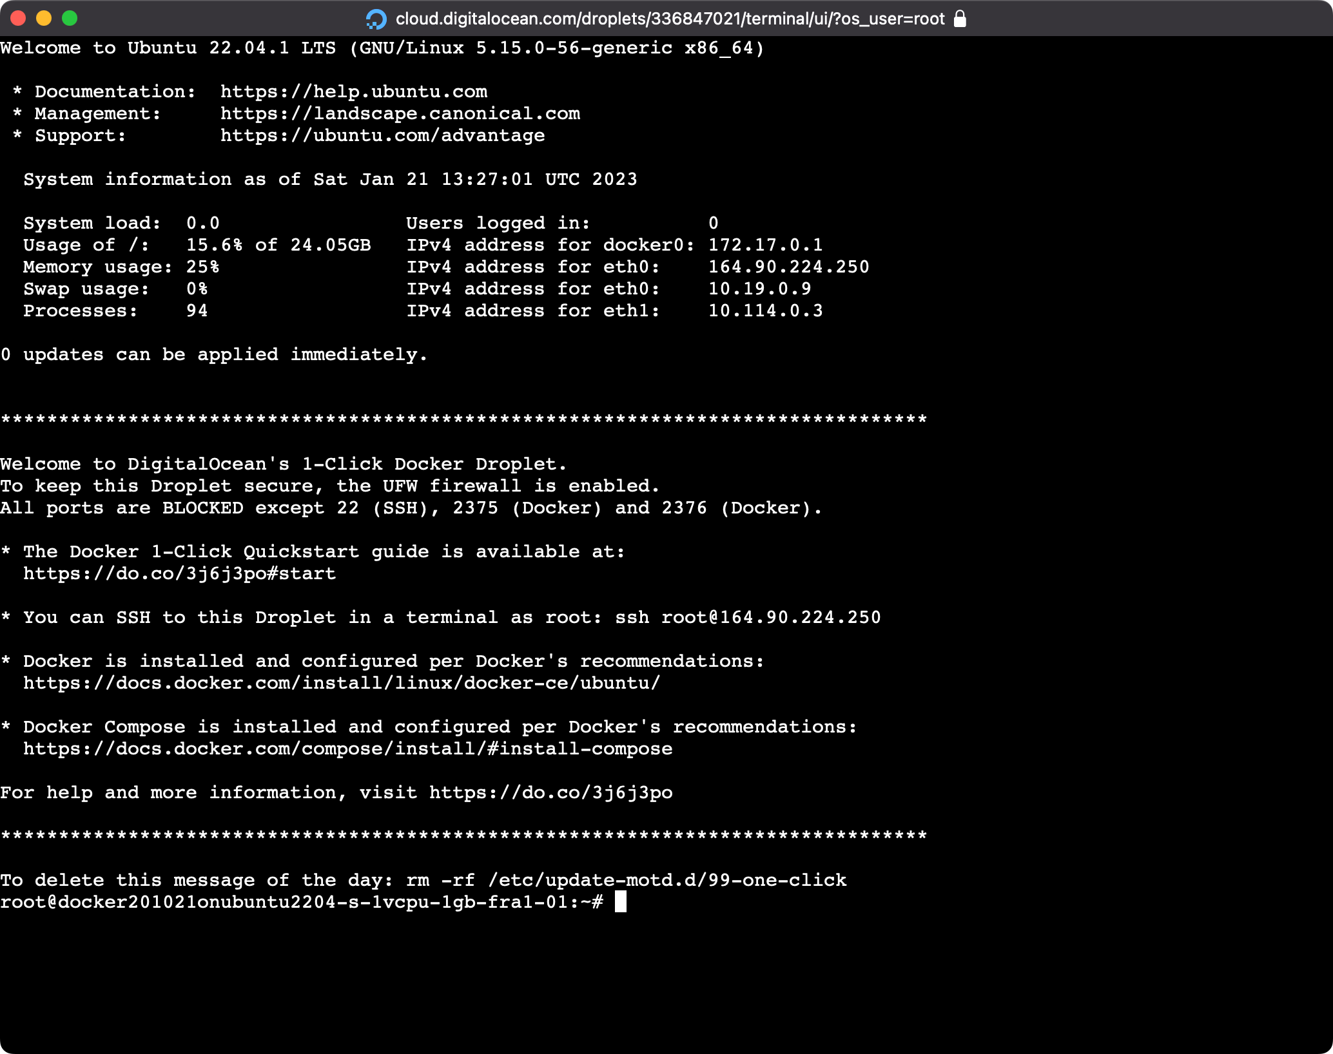The image size is (1333, 1054).
Task: Open the do.co/3j6j3po#start quickstart link
Action: (x=179, y=573)
